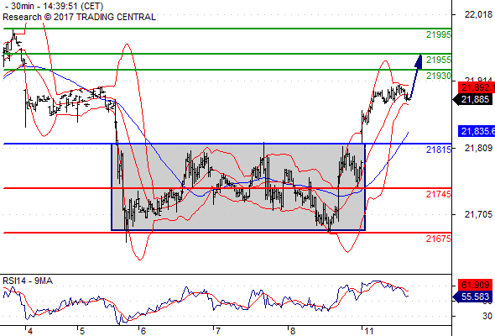Select the 22,018 price axis label
Screen dimensions: 495x336
(478, 14)
